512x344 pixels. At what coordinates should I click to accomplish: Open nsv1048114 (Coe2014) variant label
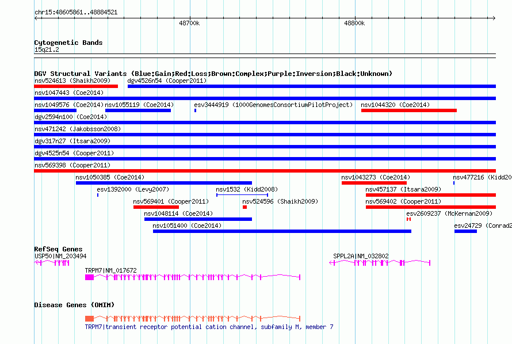pyautogui.click(x=178, y=213)
